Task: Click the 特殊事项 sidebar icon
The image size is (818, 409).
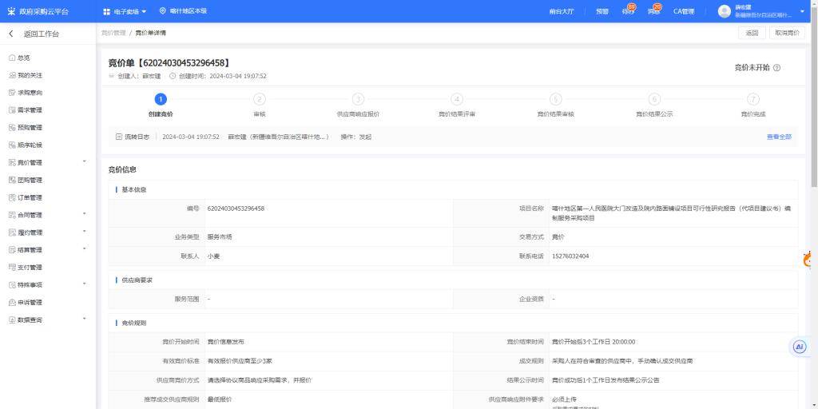Action: pyautogui.click(x=12, y=285)
